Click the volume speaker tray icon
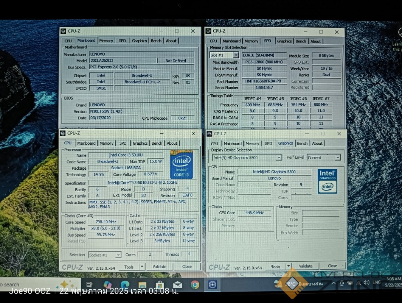This screenshot has width=402, height=303. point(366,283)
